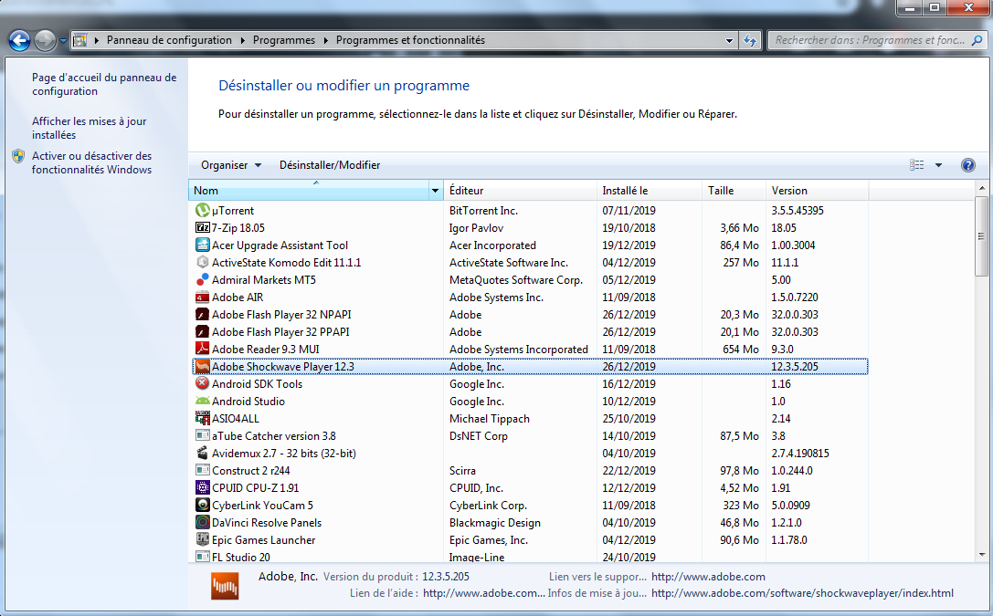Click the scrollbar down arrow of program list
Screen dimensions: 993x616
[982, 555]
